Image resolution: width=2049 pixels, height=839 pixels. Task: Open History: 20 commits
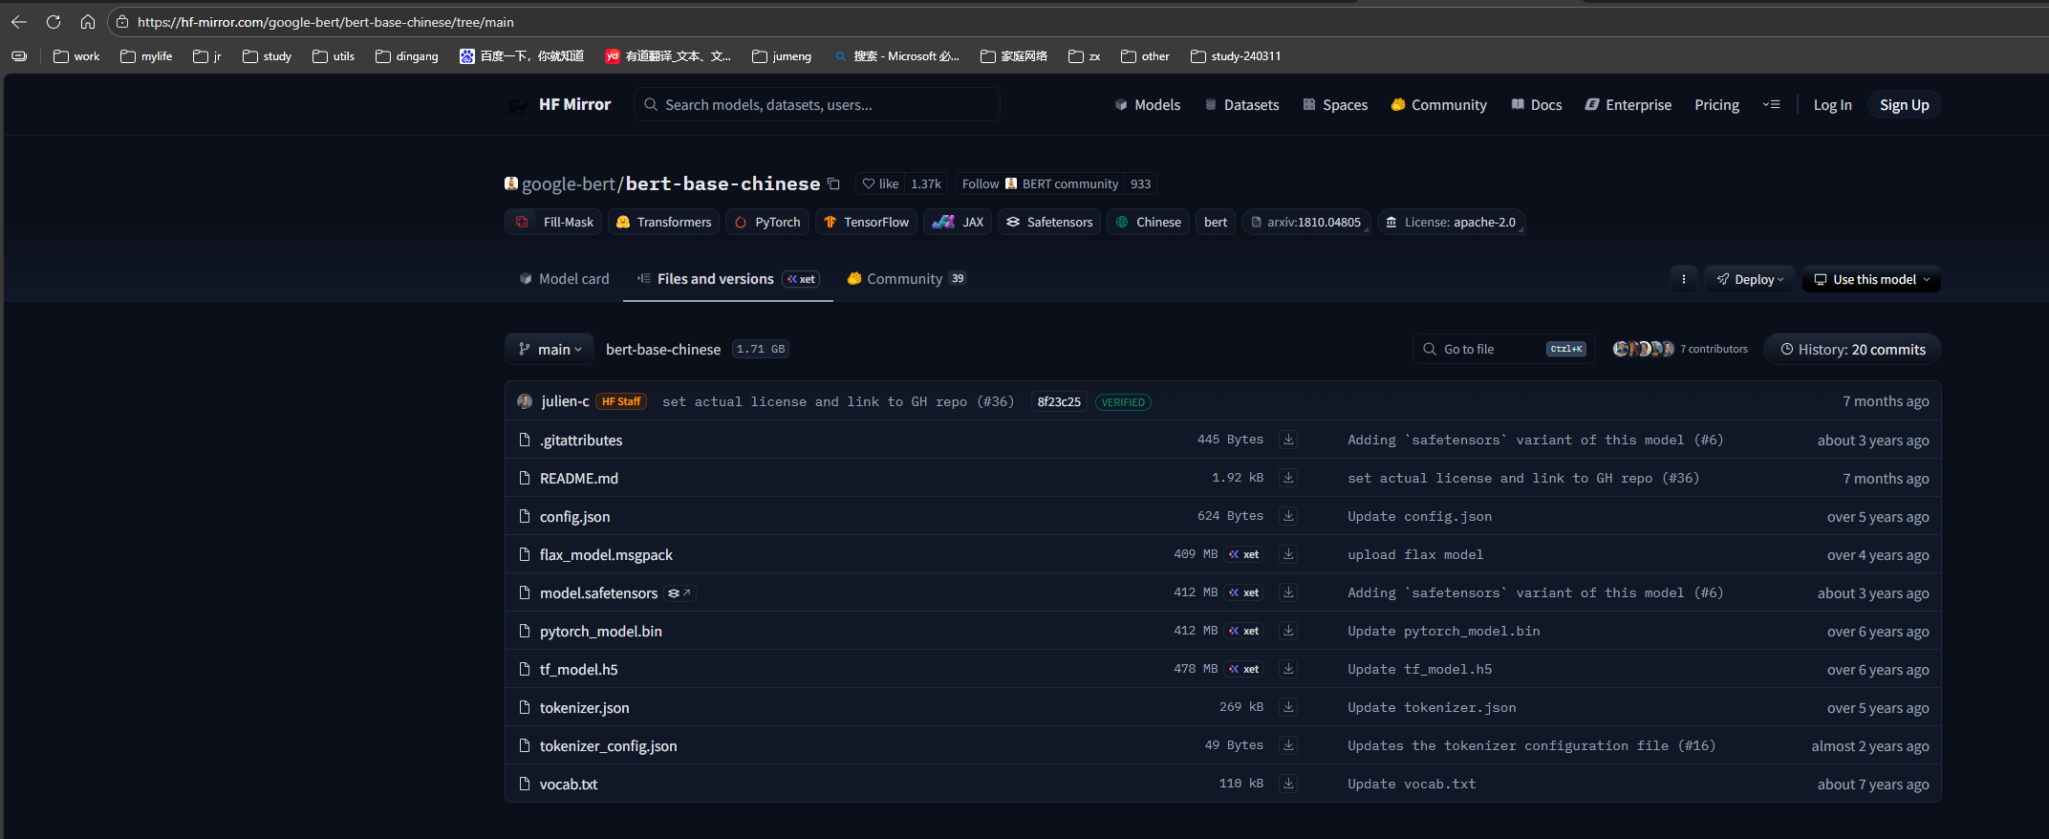(x=1852, y=350)
